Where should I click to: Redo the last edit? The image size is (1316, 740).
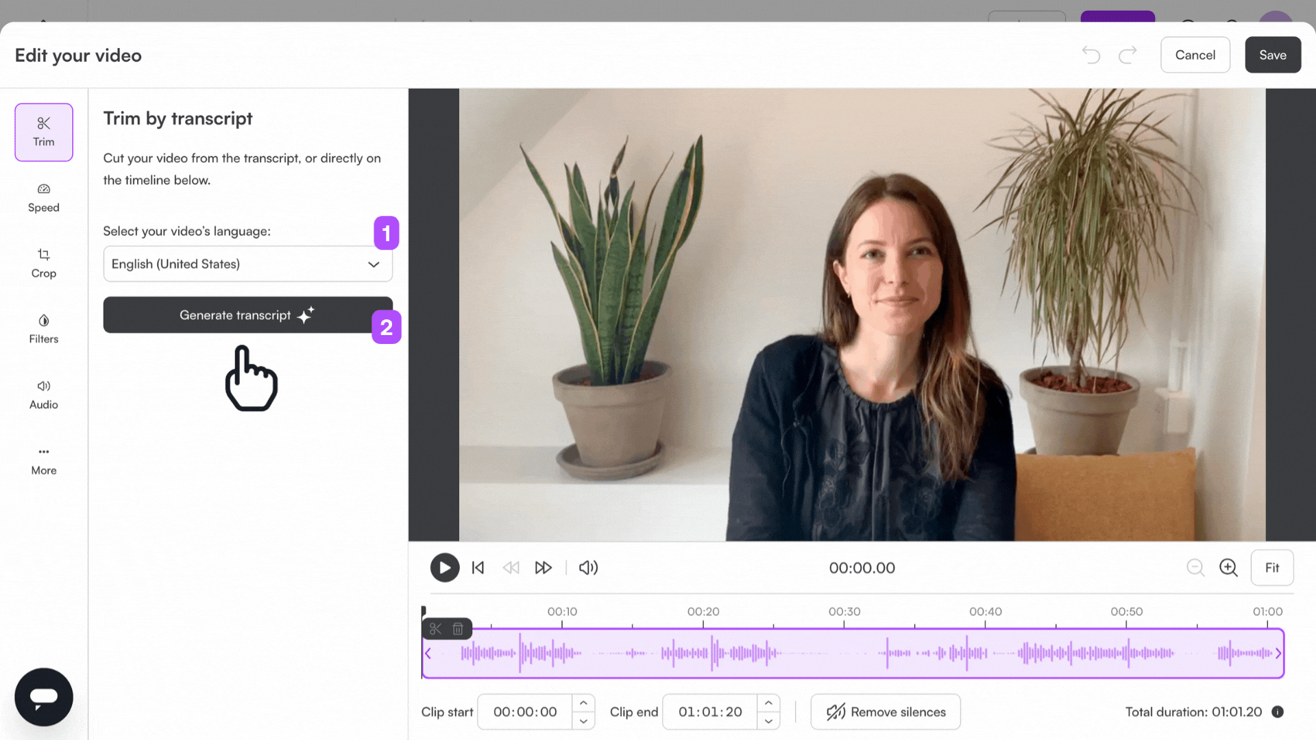(1128, 54)
